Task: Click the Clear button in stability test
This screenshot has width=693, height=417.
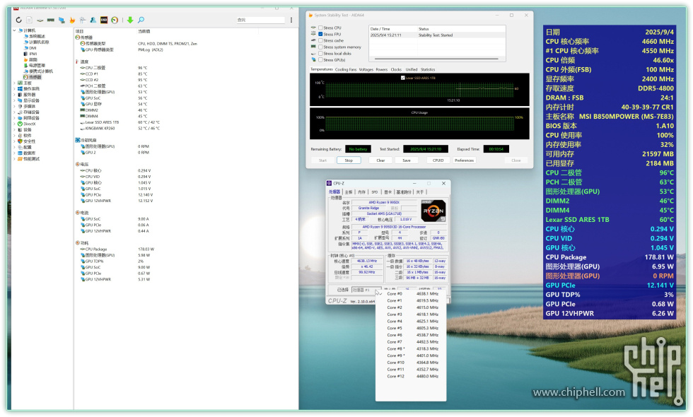Action: click(380, 160)
